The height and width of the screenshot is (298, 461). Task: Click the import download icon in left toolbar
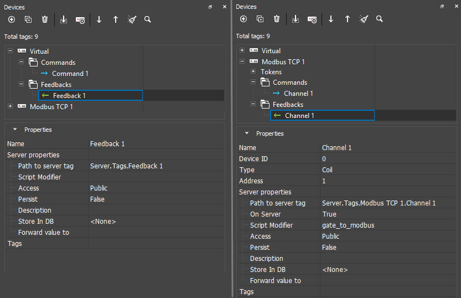point(64,19)
